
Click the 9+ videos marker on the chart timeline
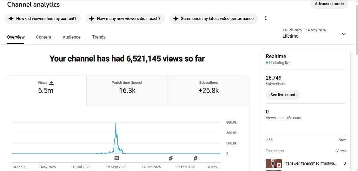[x=117, y=158]
